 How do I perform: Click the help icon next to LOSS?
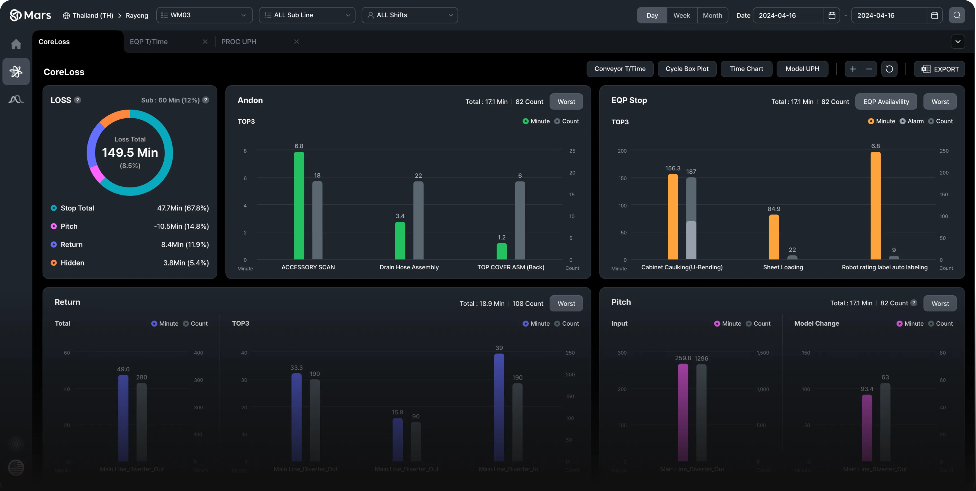point(77,100)
